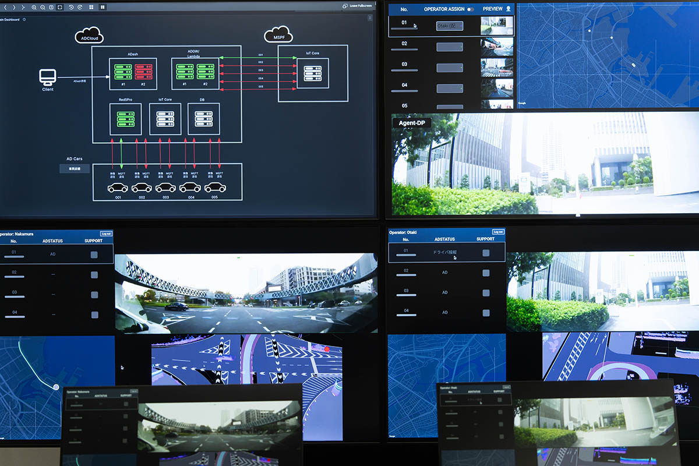Select the green ADash #1 server
This screenshot has width=699, height=466.
(123, 72)
